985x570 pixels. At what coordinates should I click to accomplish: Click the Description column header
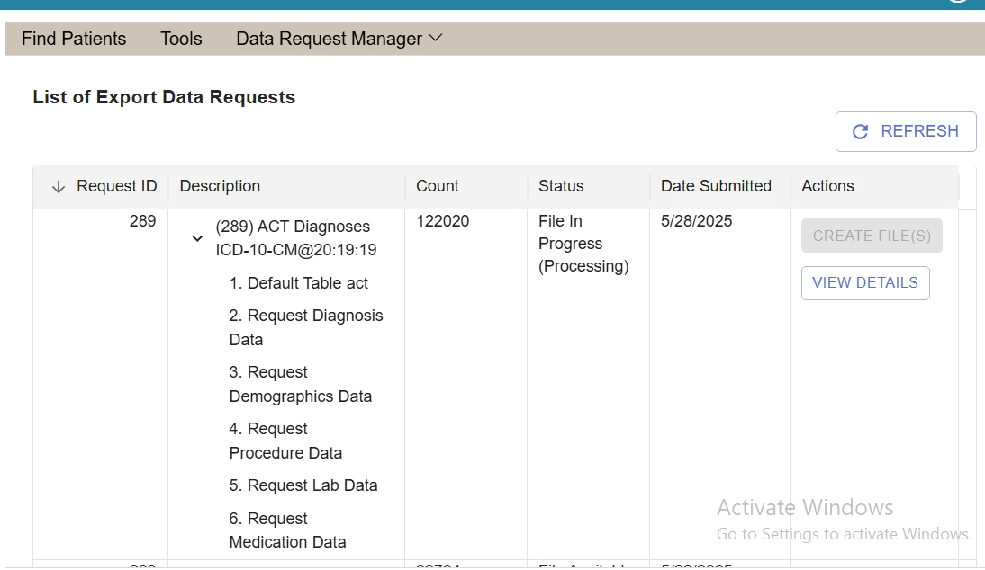coord(220,186)
